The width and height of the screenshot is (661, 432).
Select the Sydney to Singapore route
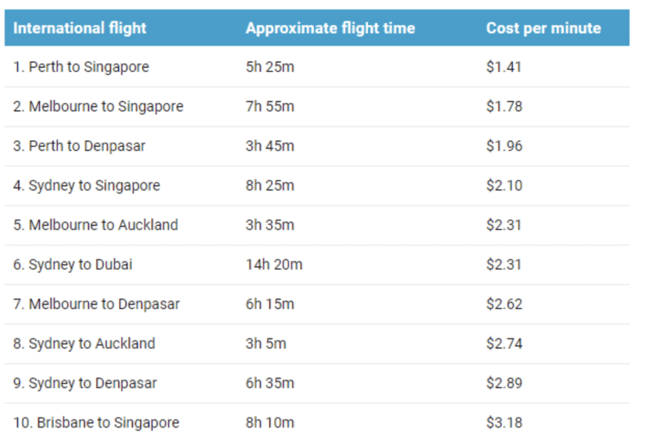(x=86, y=185)
